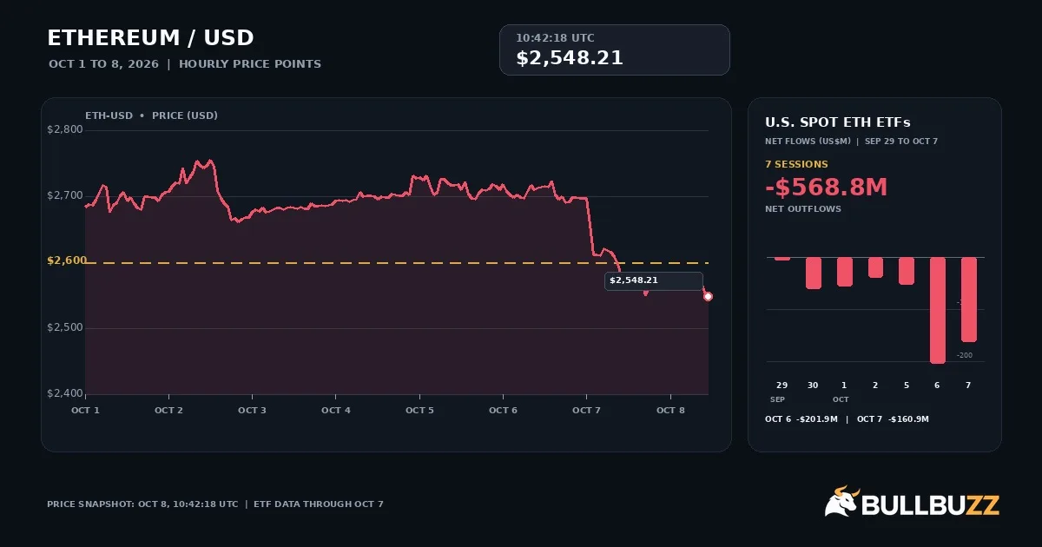Click the Sep 30 ETF flow bar
The image size is (1042, 547).
(814, 273)
